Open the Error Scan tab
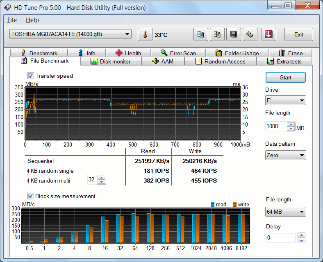The height and width of the screenshot is (262, 323). (x=178, y=53)
